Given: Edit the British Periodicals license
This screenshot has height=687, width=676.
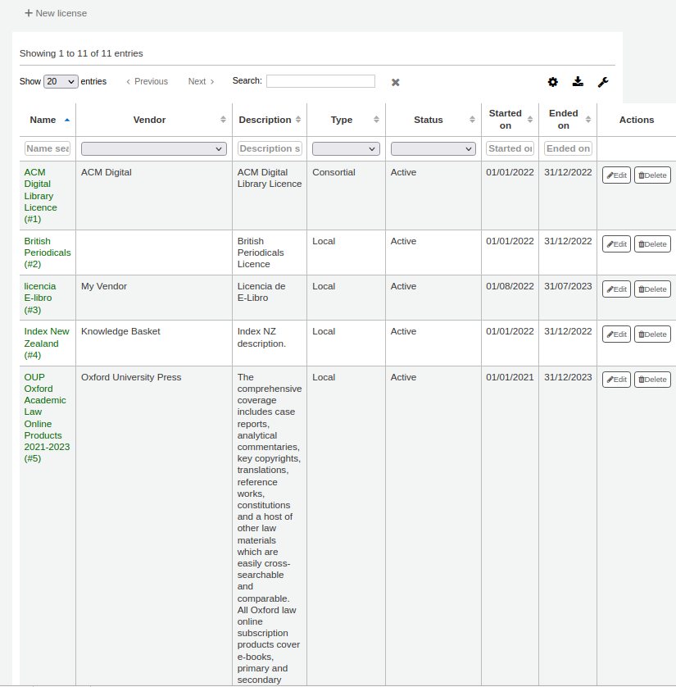Looking at the screenshot, I should coord(616,244).
